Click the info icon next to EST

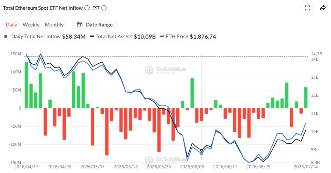click(x=104, y=8)
